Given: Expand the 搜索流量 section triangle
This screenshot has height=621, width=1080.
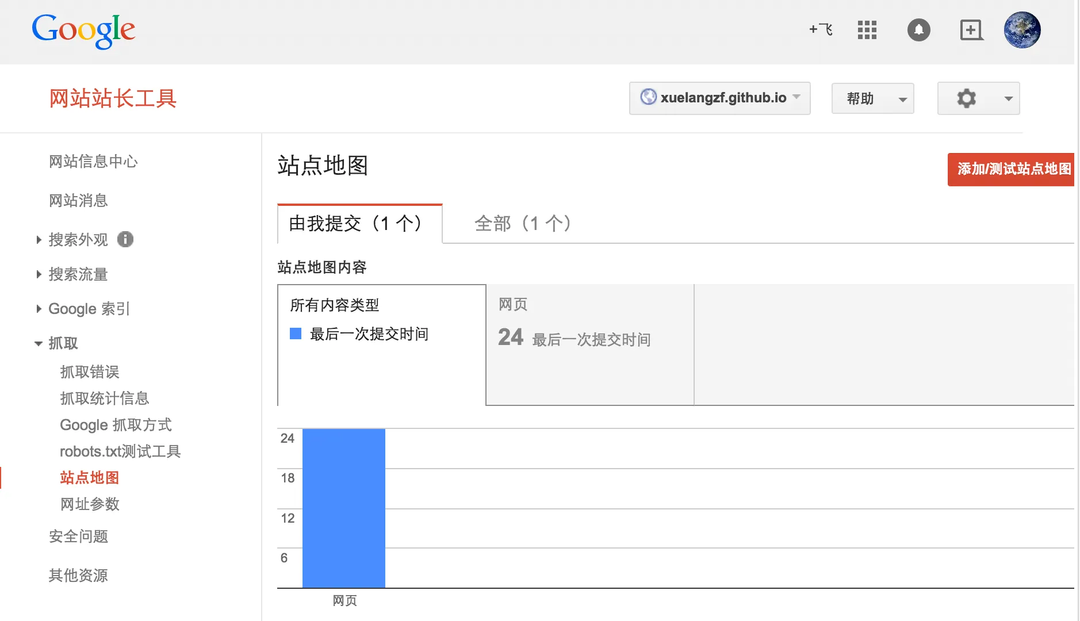Looking at the screenshot, I should [39, 274].
